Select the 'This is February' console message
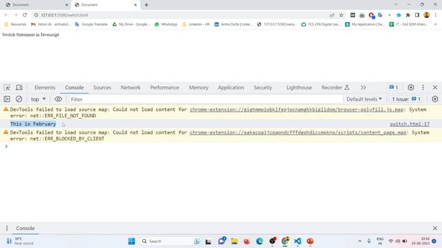Screen dimensions: 442x248 tap(33, 124)
